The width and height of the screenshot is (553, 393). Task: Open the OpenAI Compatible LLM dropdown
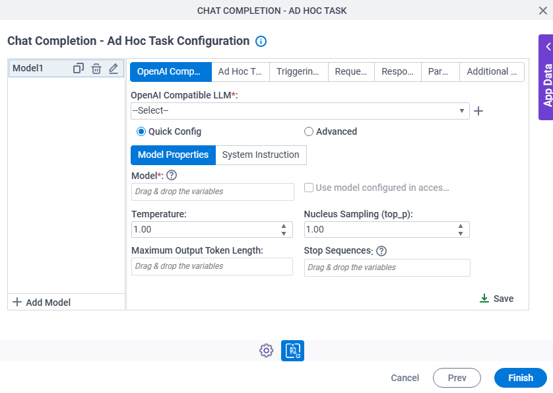300,111
